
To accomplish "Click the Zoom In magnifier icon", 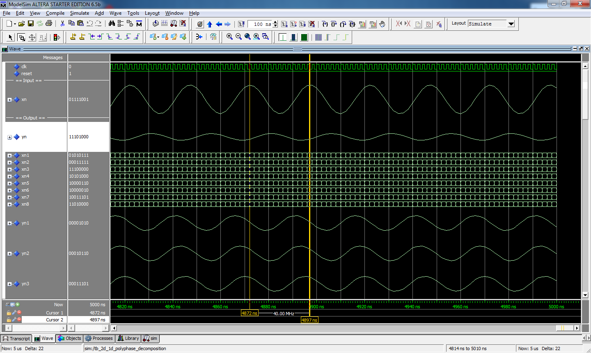I will click(x=229, y=37).
